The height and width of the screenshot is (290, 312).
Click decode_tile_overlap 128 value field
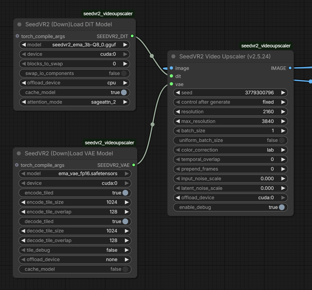coord(75,240)
